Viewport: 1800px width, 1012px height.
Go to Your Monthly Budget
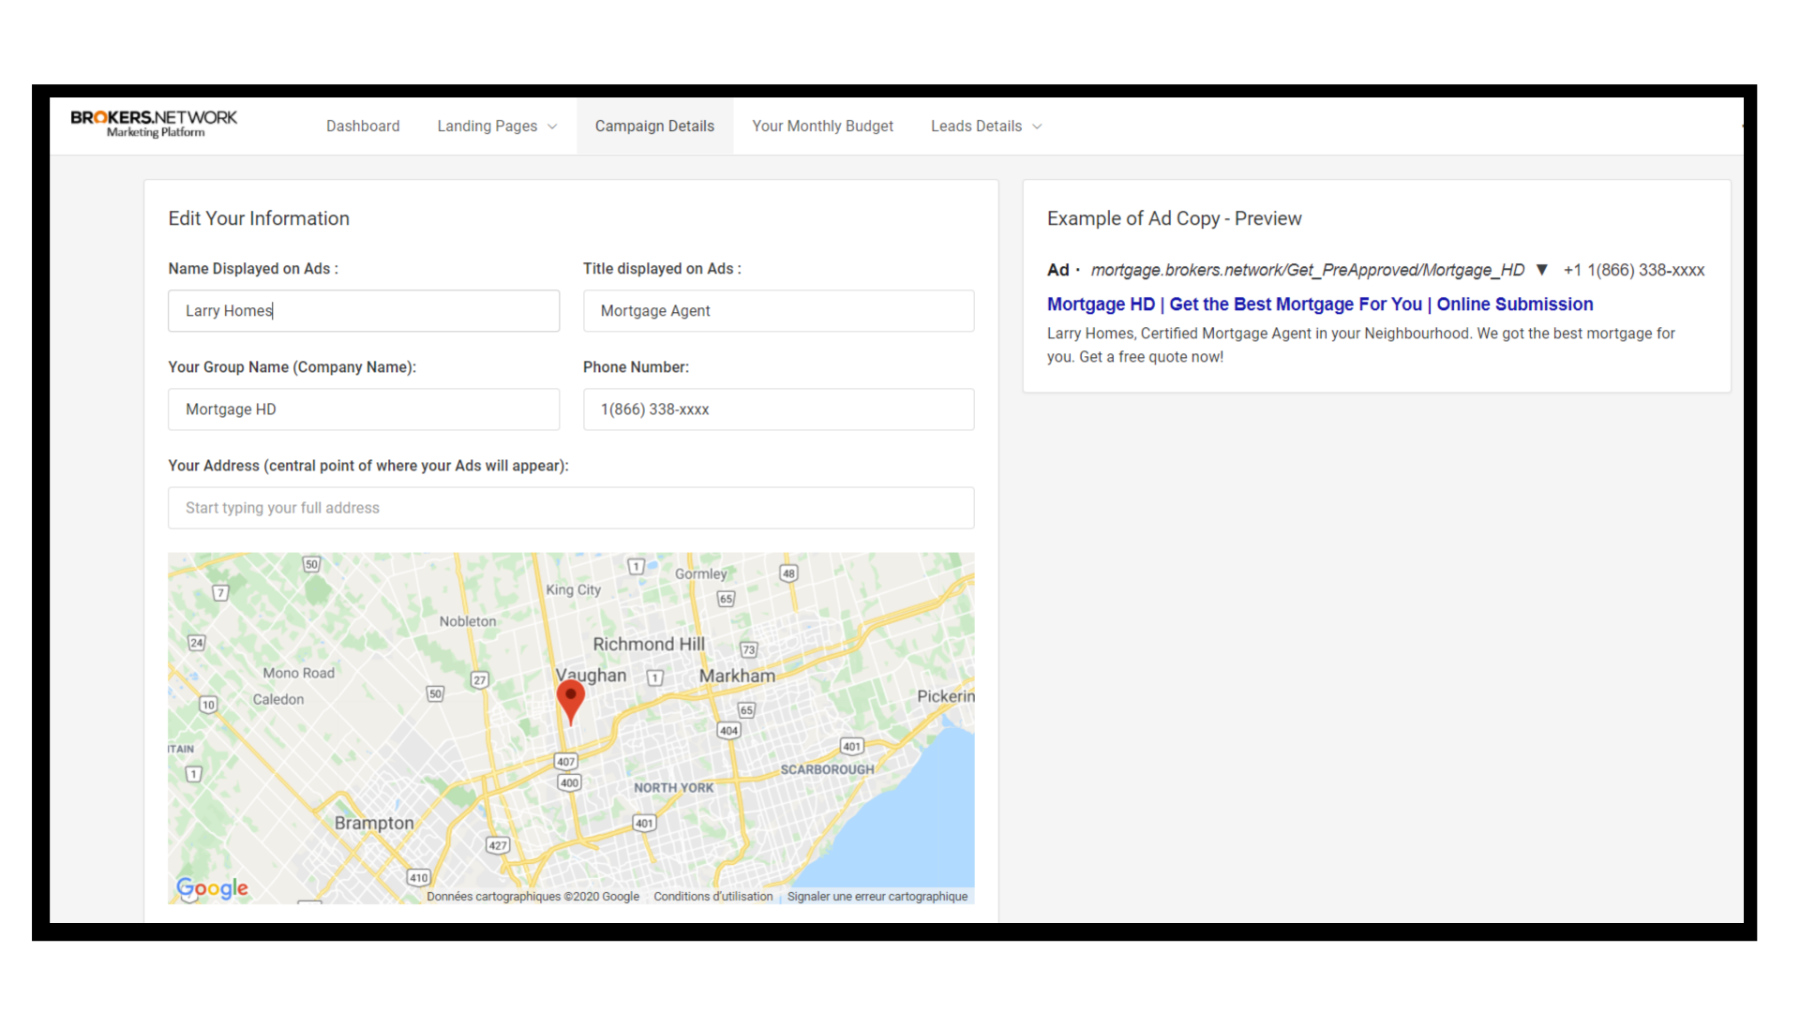coord(822,126)
